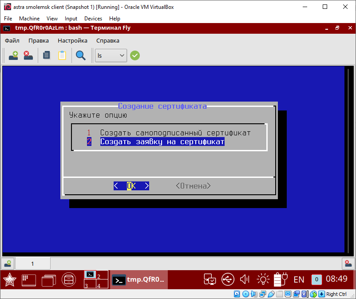Click VirtualBox audio status icon
The width and height of the screenshot is (356, 299).
(x=254, y=294)
